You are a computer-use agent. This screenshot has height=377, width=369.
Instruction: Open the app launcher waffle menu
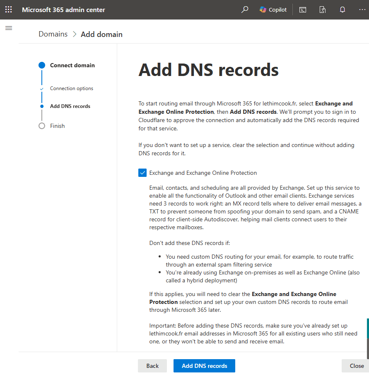click(x=8, y=10)
